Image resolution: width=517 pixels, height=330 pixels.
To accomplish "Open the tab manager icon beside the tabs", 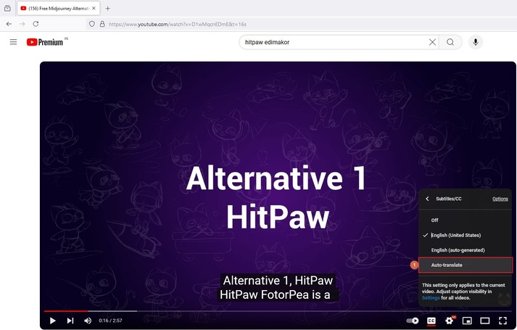I will pos(7,8).
